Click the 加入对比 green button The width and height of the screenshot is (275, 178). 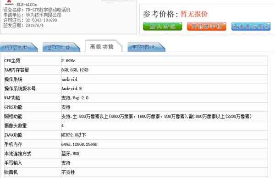click(x=162, y=26)
